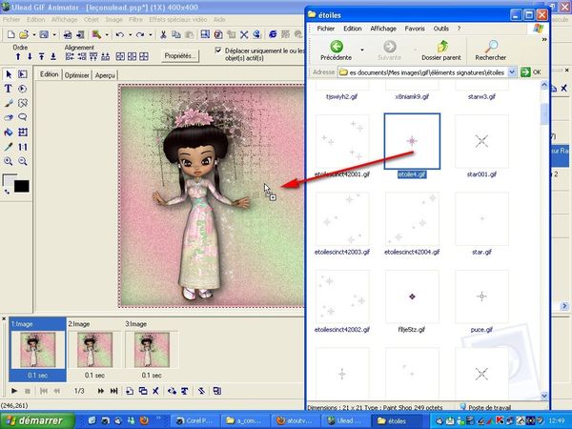572x429 pixels.
Task: Click the Dossier parent button
Action: click(x=441, y=51)
